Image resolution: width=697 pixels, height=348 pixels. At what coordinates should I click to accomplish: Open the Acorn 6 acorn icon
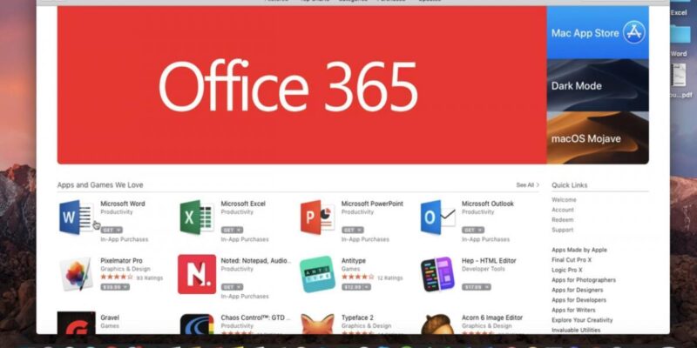[438, 324]
